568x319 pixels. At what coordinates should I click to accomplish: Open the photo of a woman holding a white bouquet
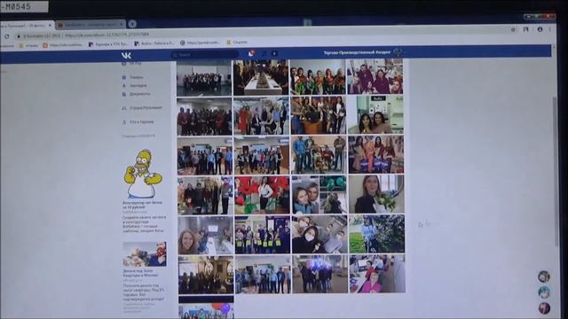[x=376, y=194]
